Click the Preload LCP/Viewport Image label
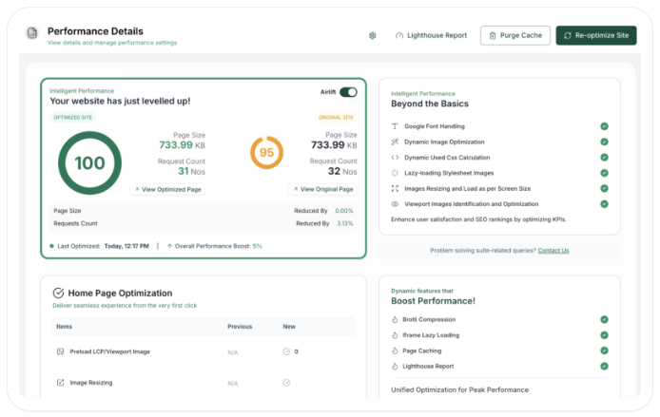 coord(110,351)
